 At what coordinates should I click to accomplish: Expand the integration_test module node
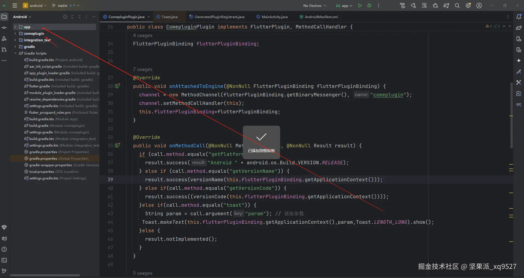pos(15,40)
